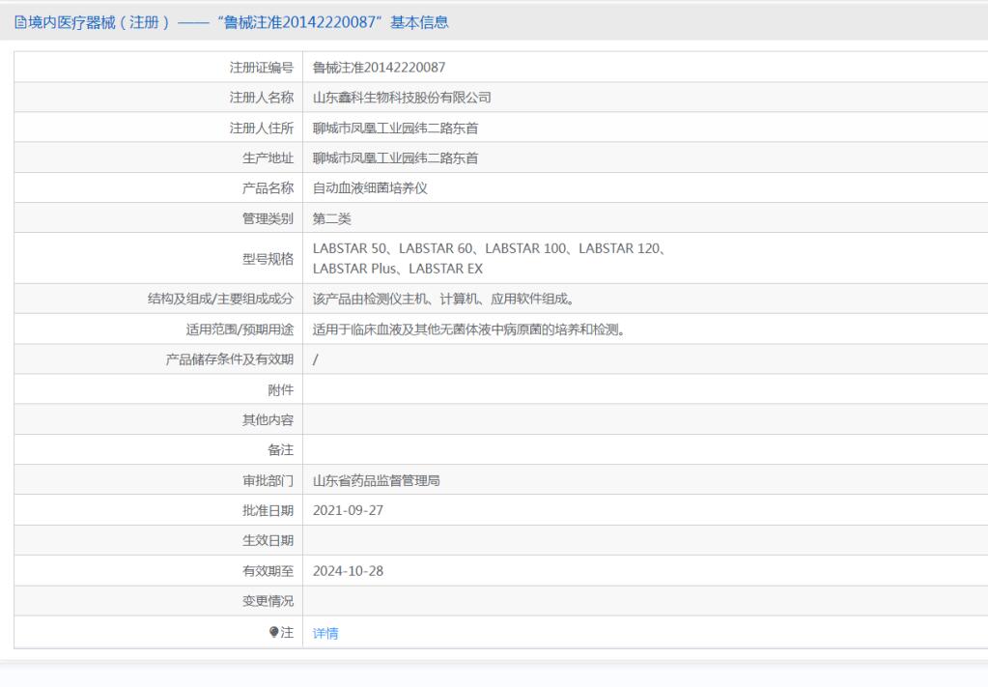Click the value 山东省药品监督管理局

(x=376, y=480)
